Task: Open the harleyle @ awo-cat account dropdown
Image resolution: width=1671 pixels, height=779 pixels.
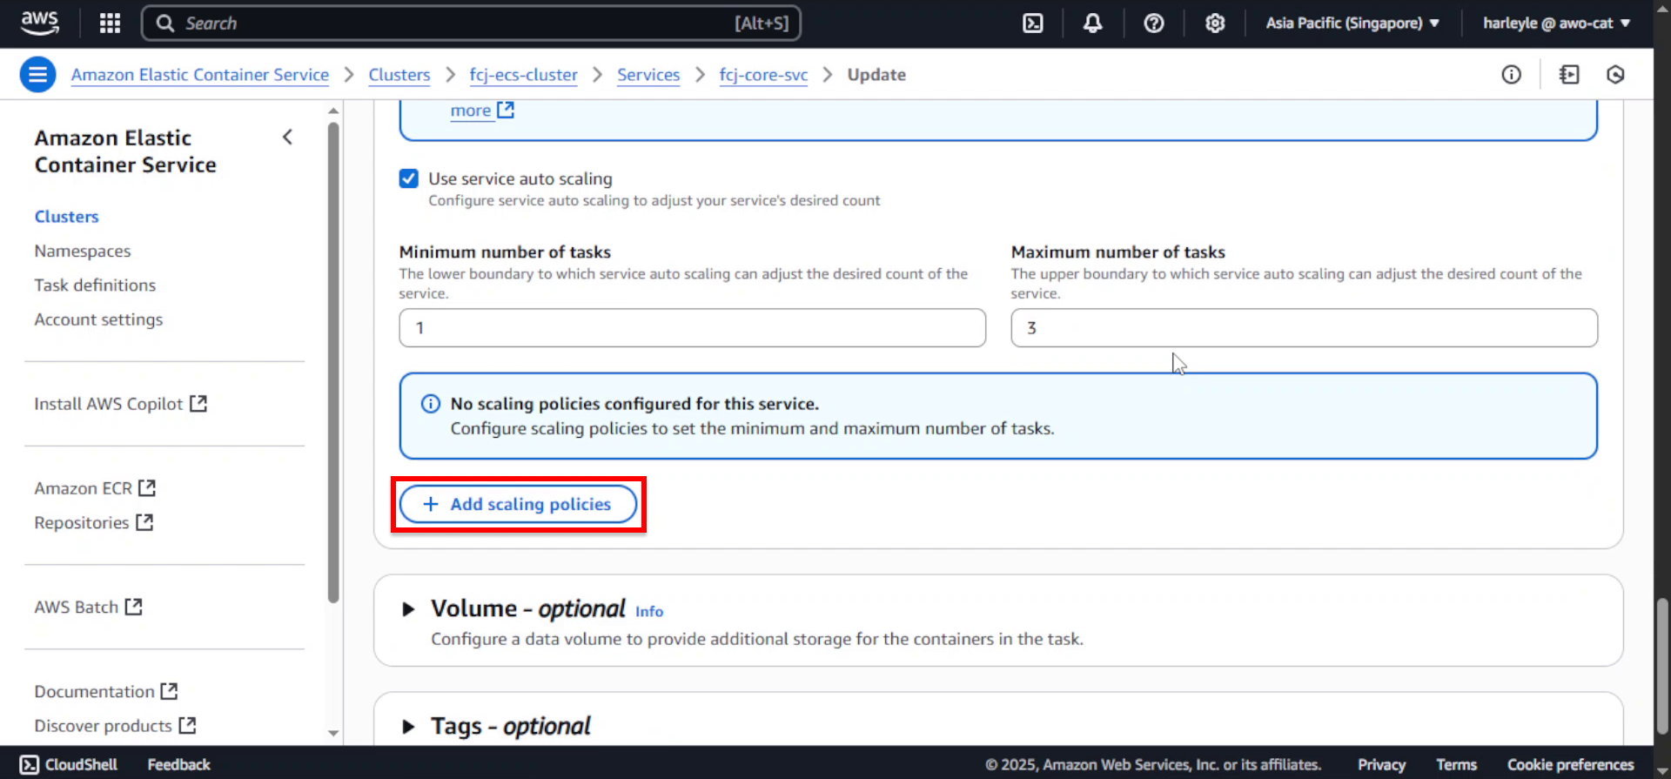Action: coord(1556,24)
